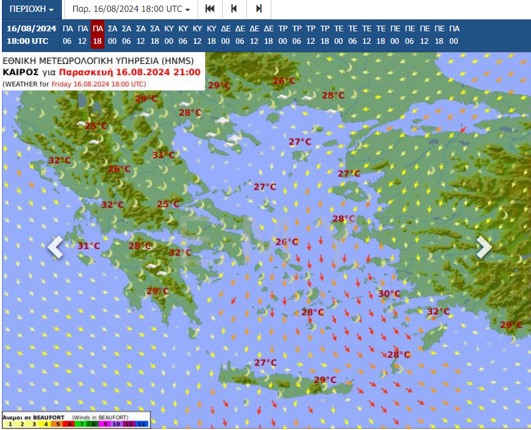Select the first ΠΑ 06 time slot
The image size is (531, 430).
[68, 34]
